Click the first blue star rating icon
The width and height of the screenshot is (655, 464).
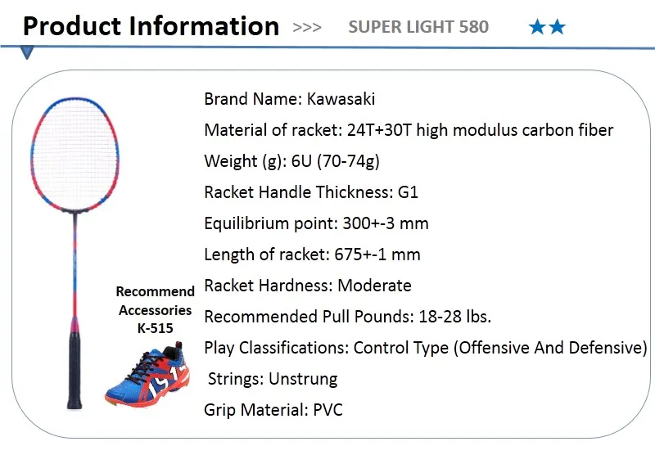[x=537, y=28]
